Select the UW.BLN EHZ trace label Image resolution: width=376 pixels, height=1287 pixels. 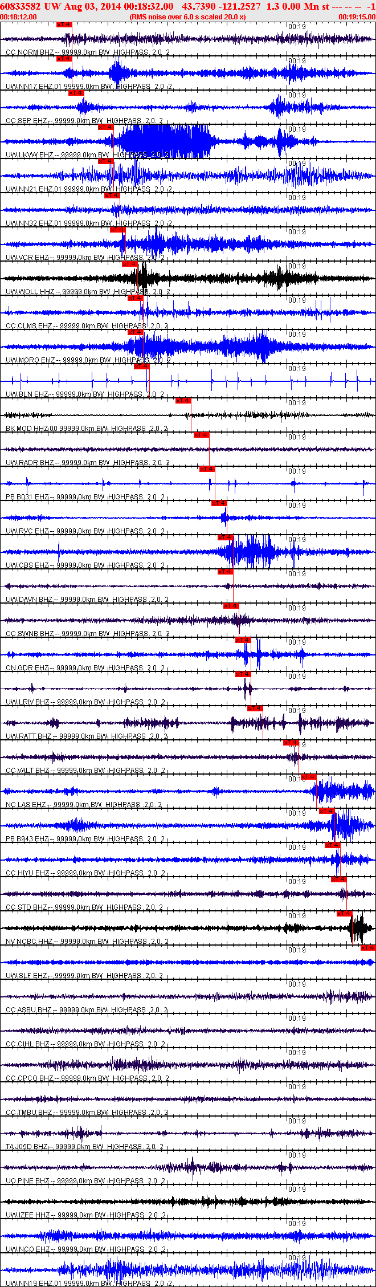point(85,394)
